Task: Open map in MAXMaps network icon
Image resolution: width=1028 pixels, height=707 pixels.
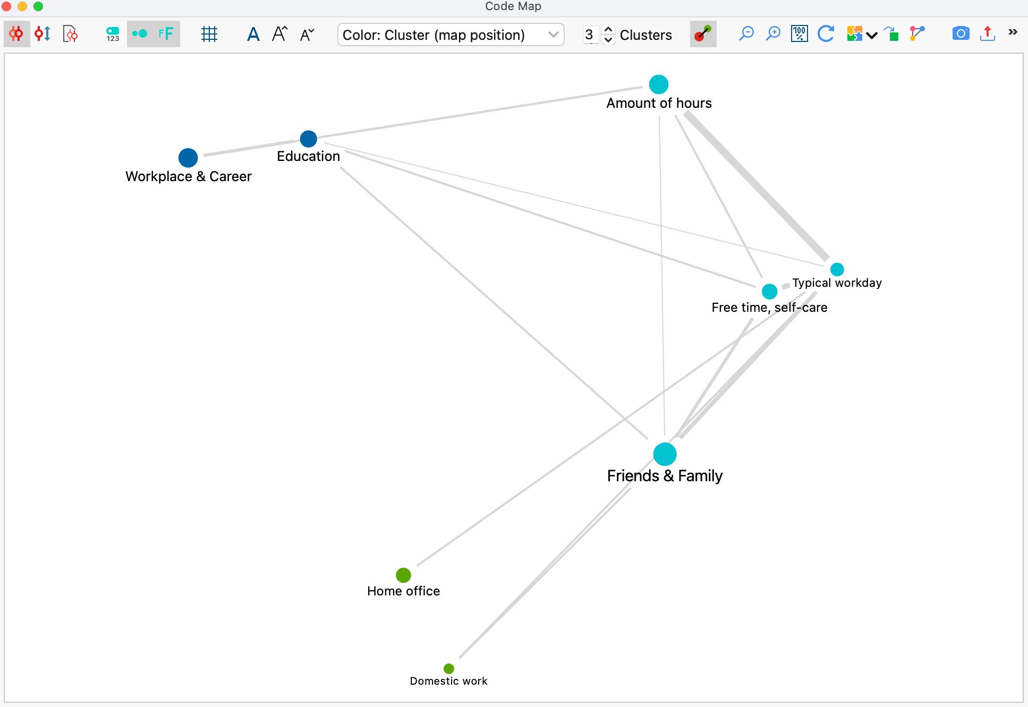Action: click(917, 34)
